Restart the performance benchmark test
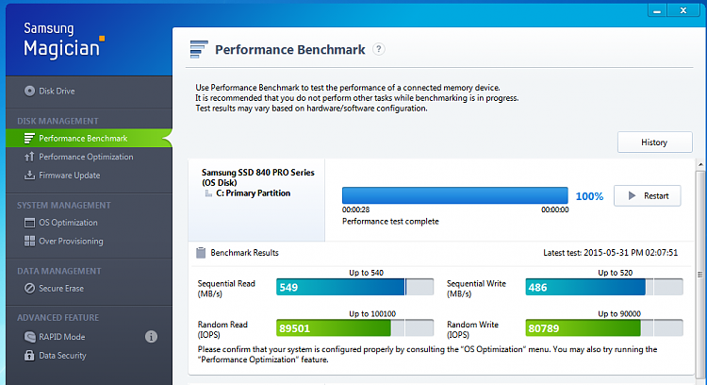707x385 pixels. 647,196
